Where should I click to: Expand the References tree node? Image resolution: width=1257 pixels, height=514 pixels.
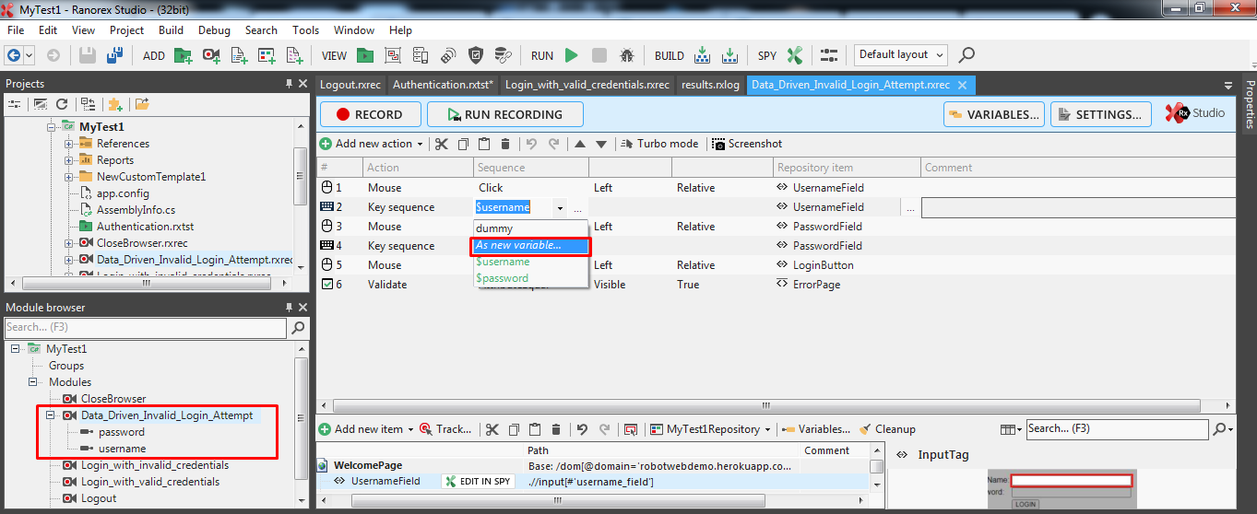pos(68,144)
